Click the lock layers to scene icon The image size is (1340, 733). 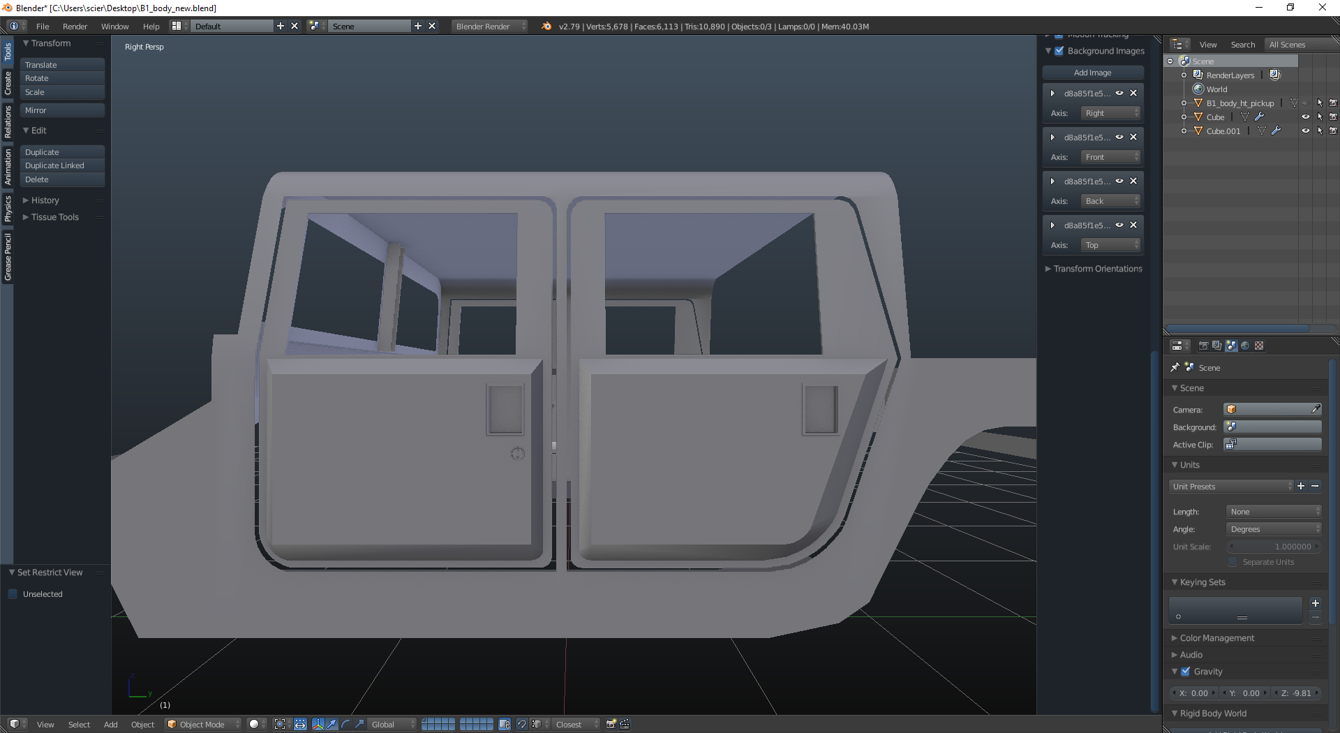click(x=505, y=724)
